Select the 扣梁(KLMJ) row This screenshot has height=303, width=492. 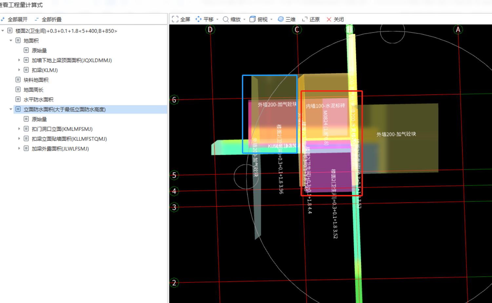[45, 70]
